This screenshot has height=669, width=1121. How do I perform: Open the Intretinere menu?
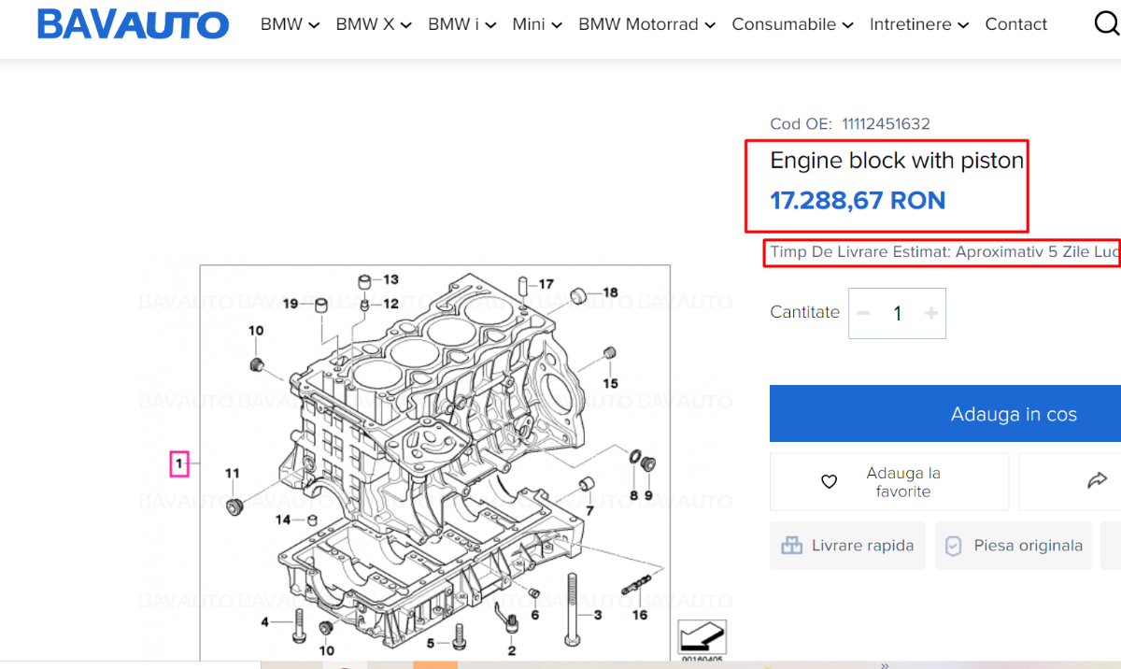(919, 24)
